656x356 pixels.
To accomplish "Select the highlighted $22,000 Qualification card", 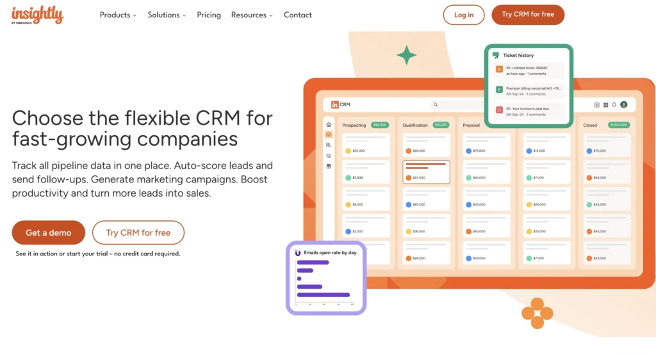I will point(426,172).
